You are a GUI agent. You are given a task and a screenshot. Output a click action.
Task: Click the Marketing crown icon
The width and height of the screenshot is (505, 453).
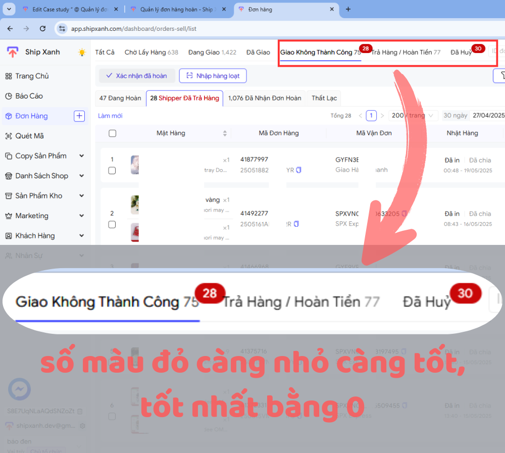click(x=9, y=216)
